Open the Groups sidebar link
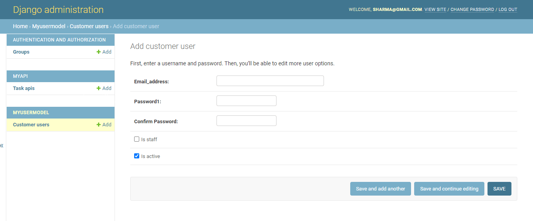533x221 pixels. tap(21, 52)
